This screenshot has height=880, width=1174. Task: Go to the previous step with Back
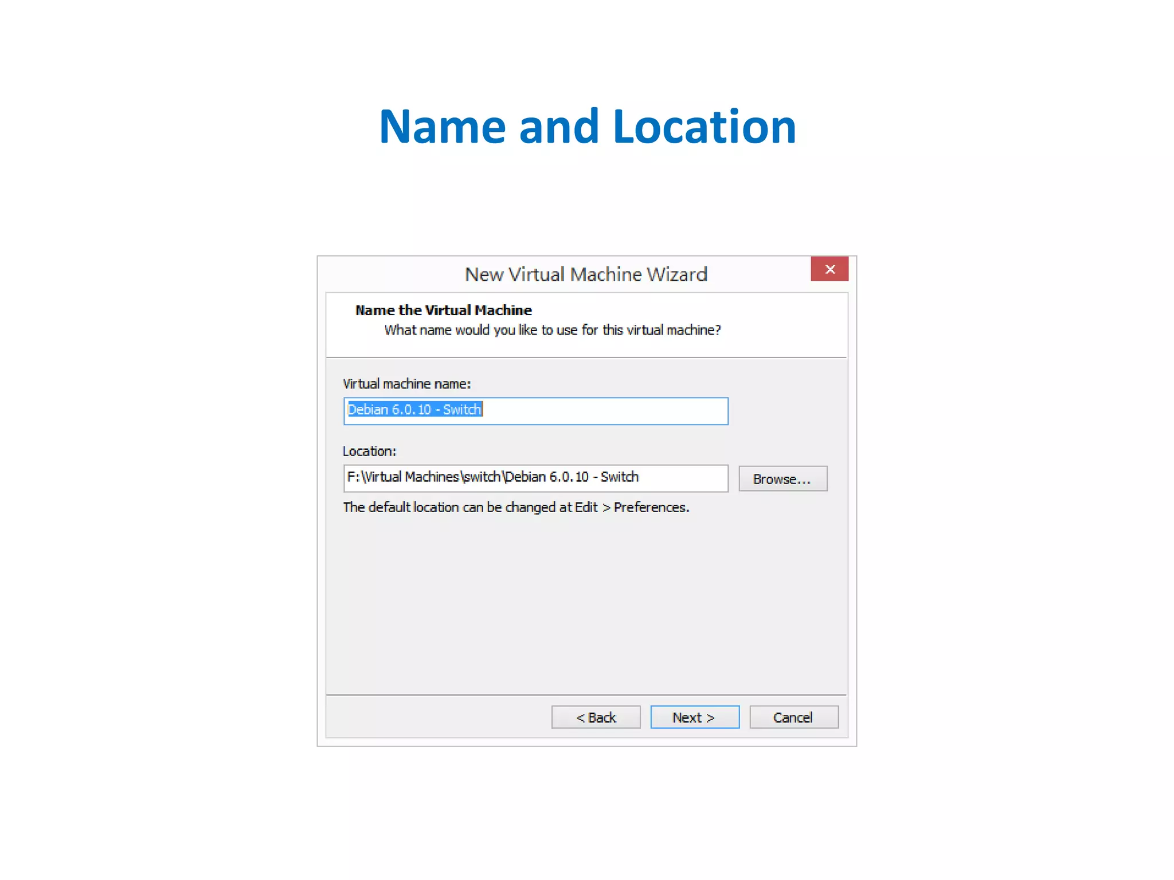point(596,717)
